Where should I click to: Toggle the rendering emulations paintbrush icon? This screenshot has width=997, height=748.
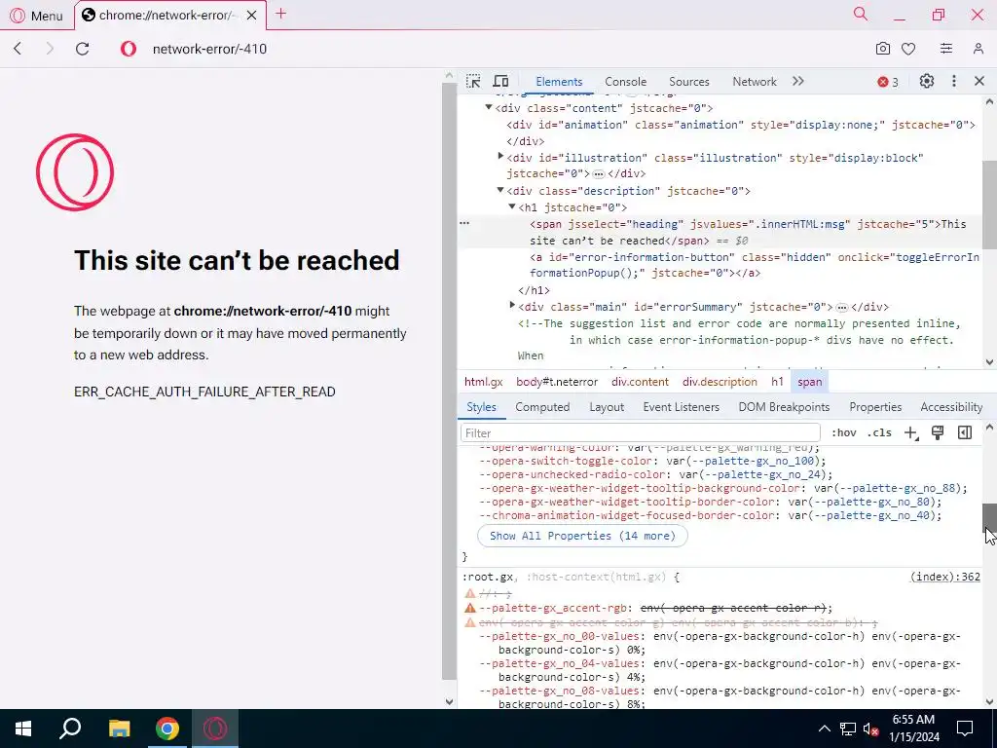click(x=938, y=433)
